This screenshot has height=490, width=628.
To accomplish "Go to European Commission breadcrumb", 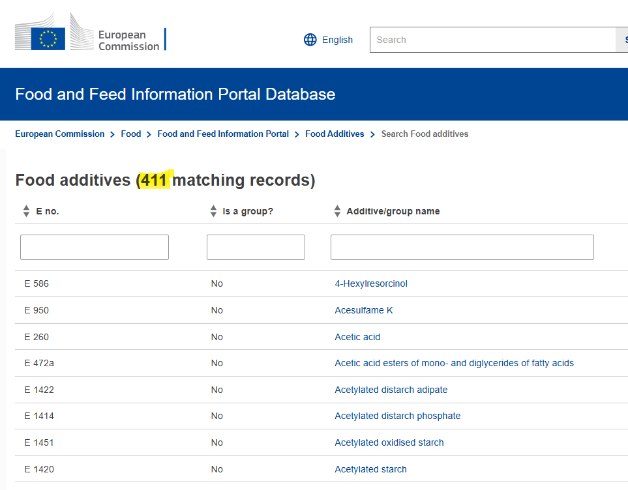I will click(x=60, y=134).
